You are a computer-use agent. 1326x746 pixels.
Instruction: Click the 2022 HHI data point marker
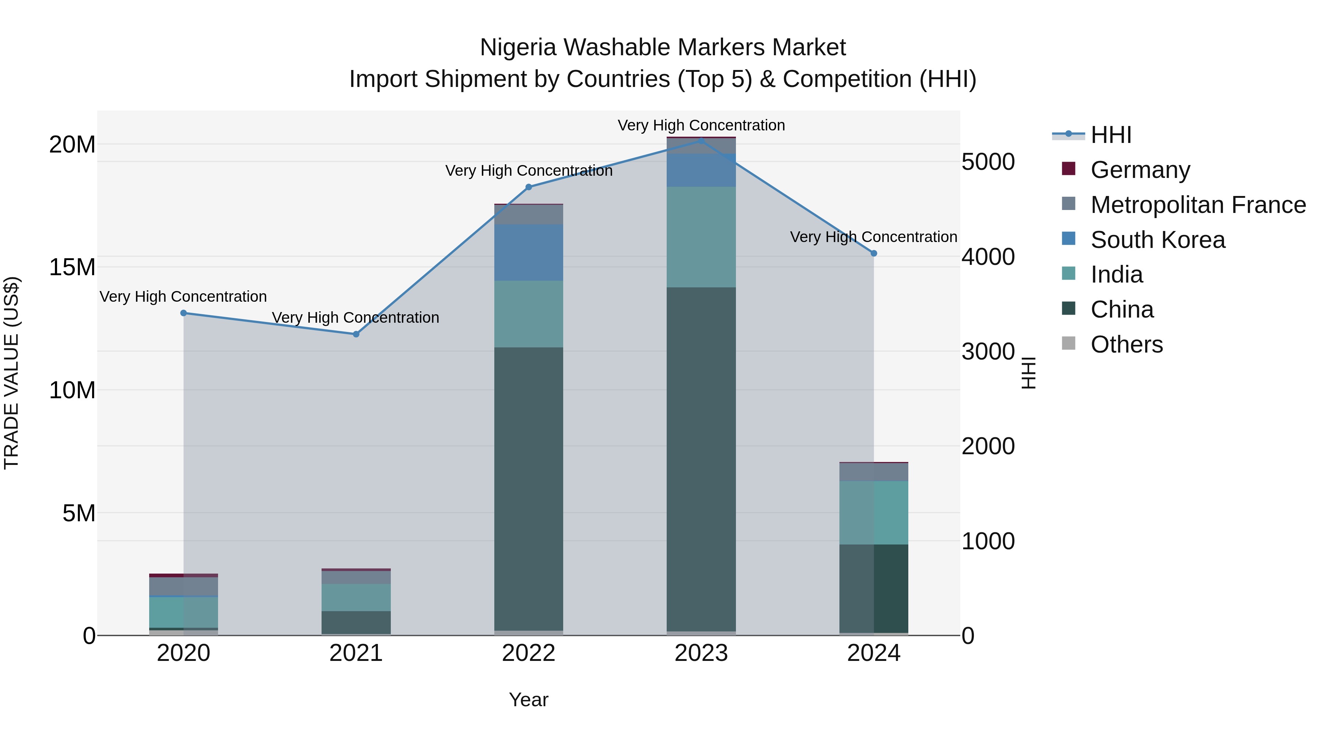[529, 187]
